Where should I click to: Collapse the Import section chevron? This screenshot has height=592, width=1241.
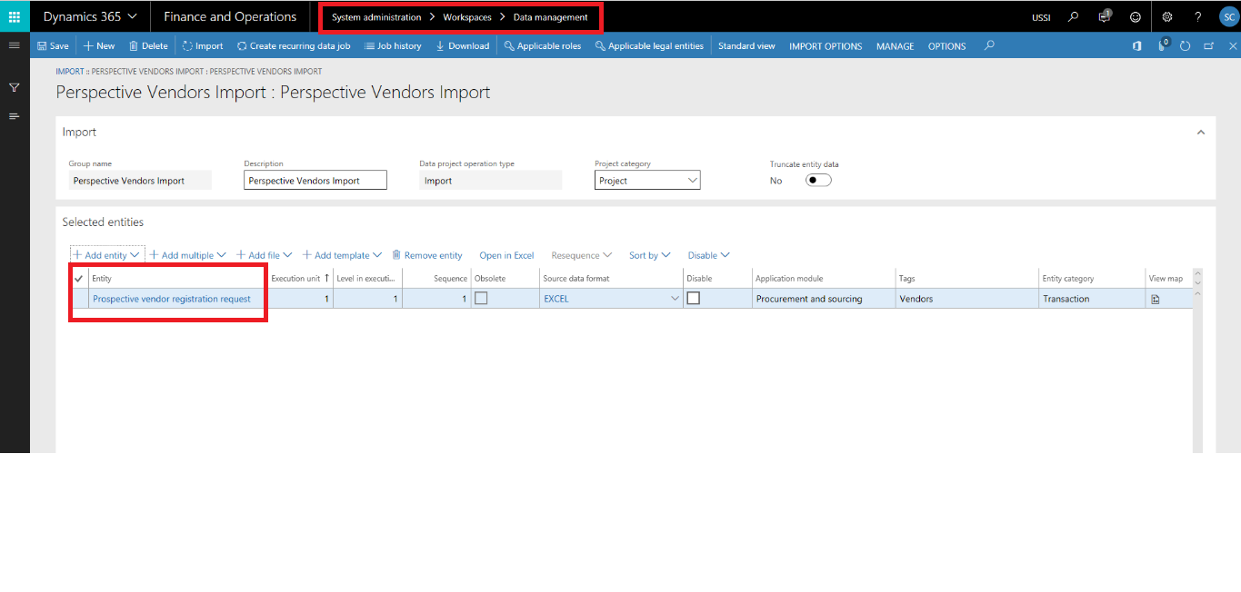tap(1201, 133)
